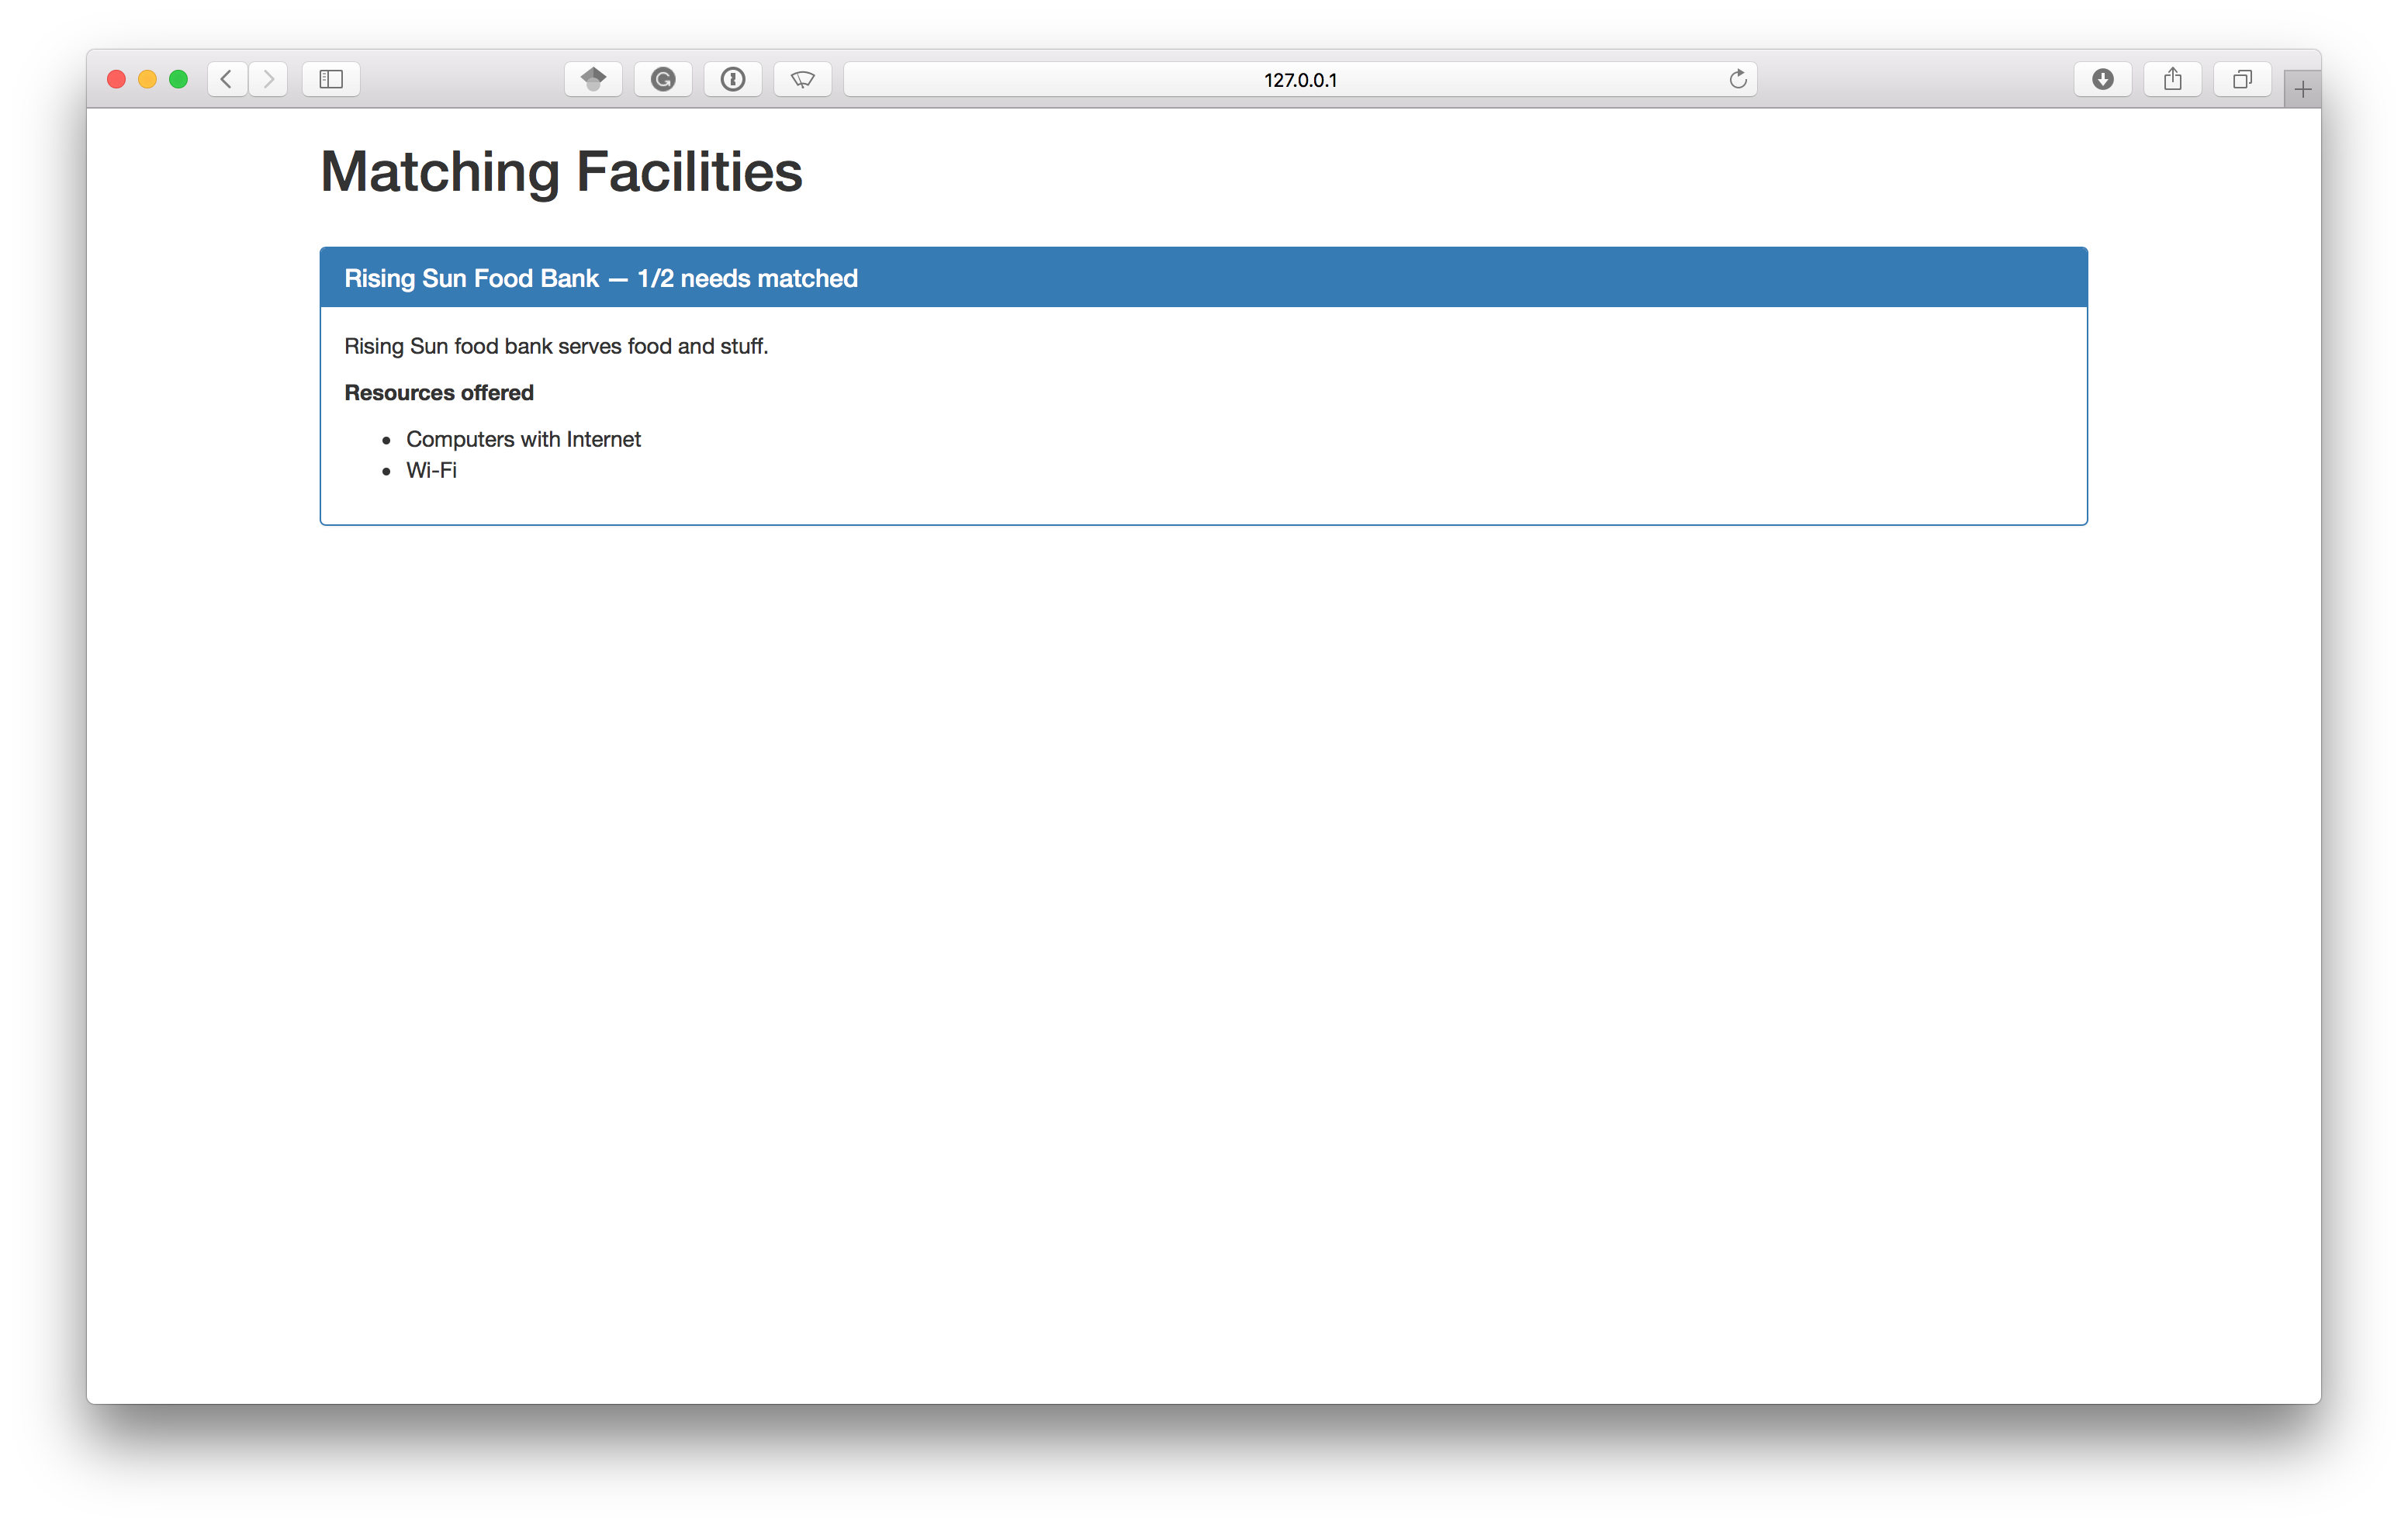Click the Computers with Internet list item
This screenshot has width=2408, height=1528.
tap(523, 439)
